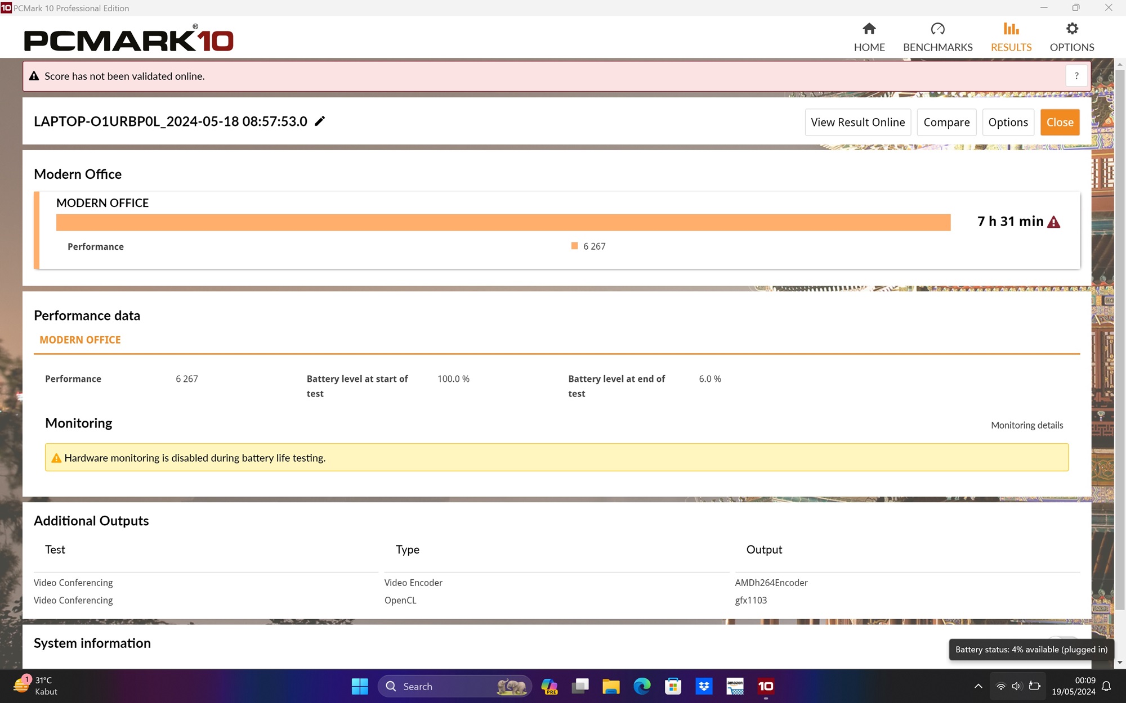The height and width of the screenshot is (703, 1126).
Task: Switch to the RESULTS tab
Action: (1011, 37)
